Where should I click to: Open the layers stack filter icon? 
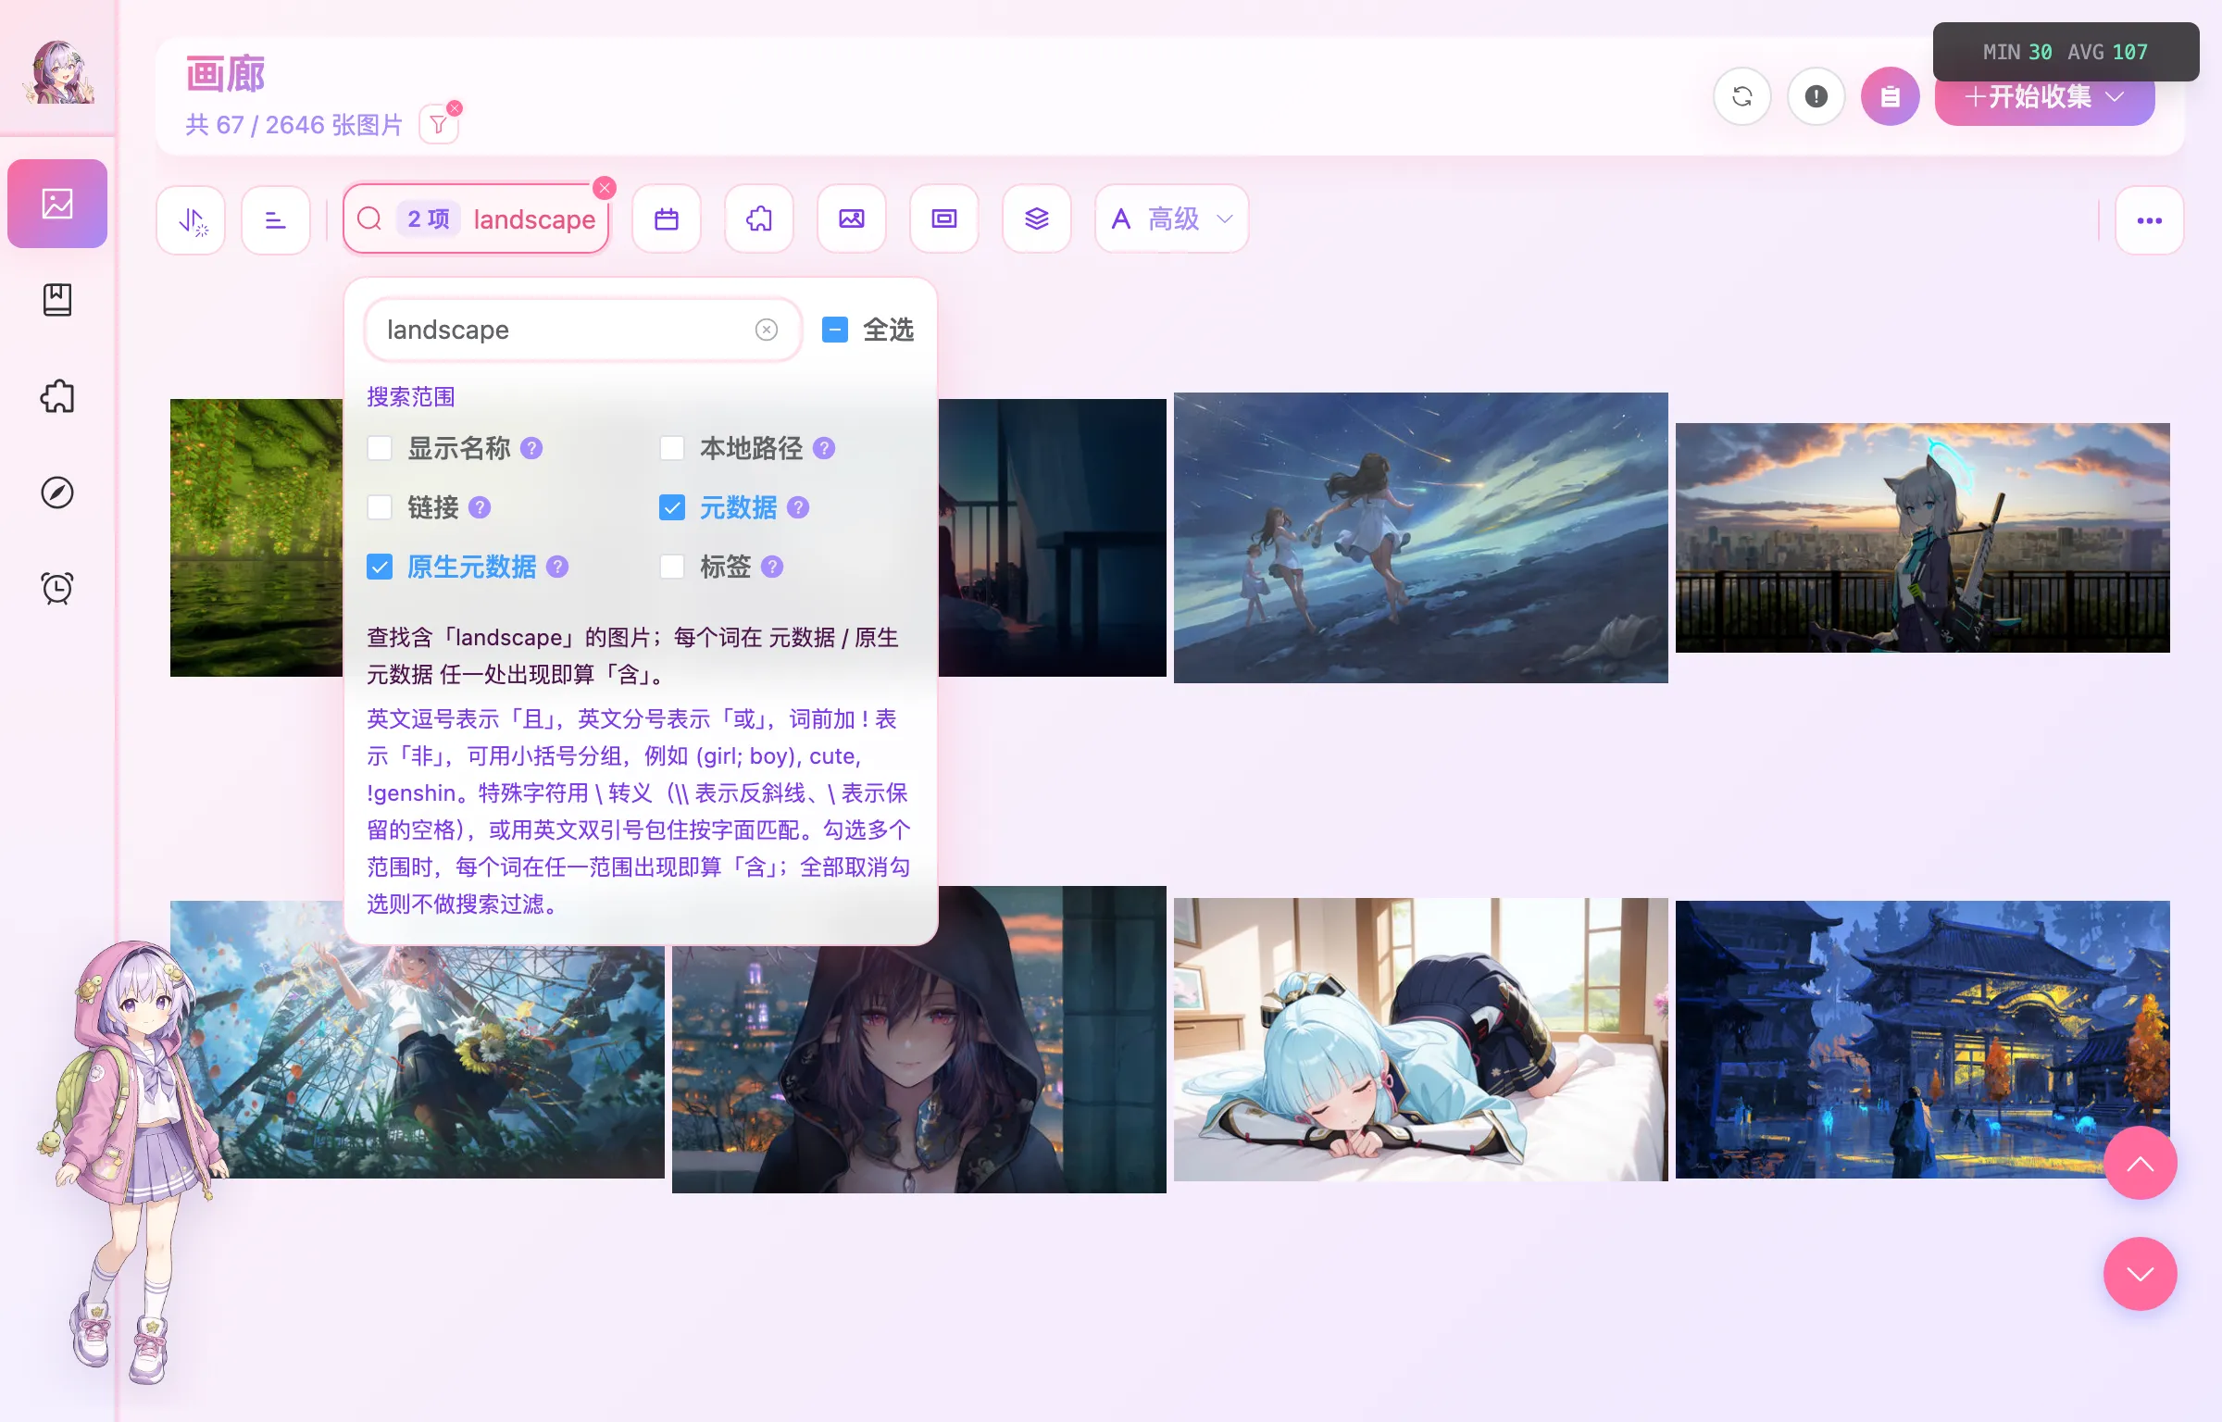[x=1037, y=219]
